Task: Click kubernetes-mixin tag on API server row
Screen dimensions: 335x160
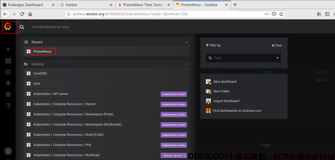Action: click(x=174, y=94)
